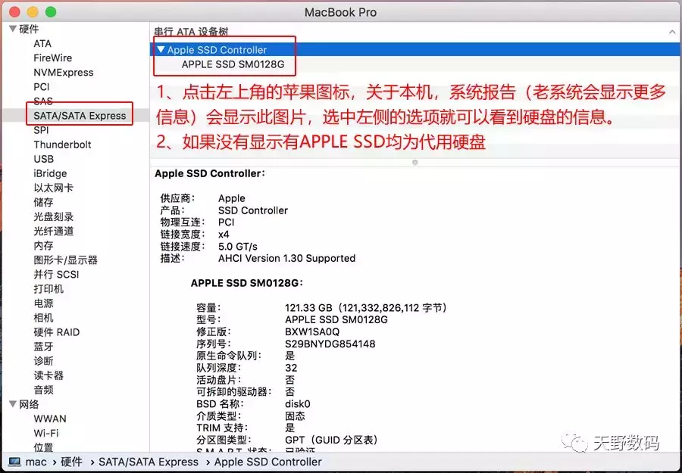Open 电源 in the sidebar
Screen dimensions: 682x473
point(43,303)
